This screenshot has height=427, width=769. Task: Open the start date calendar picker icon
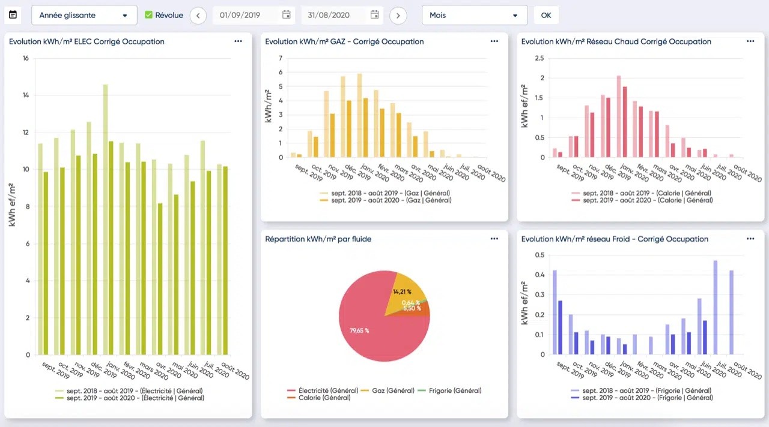pos(287,15)
